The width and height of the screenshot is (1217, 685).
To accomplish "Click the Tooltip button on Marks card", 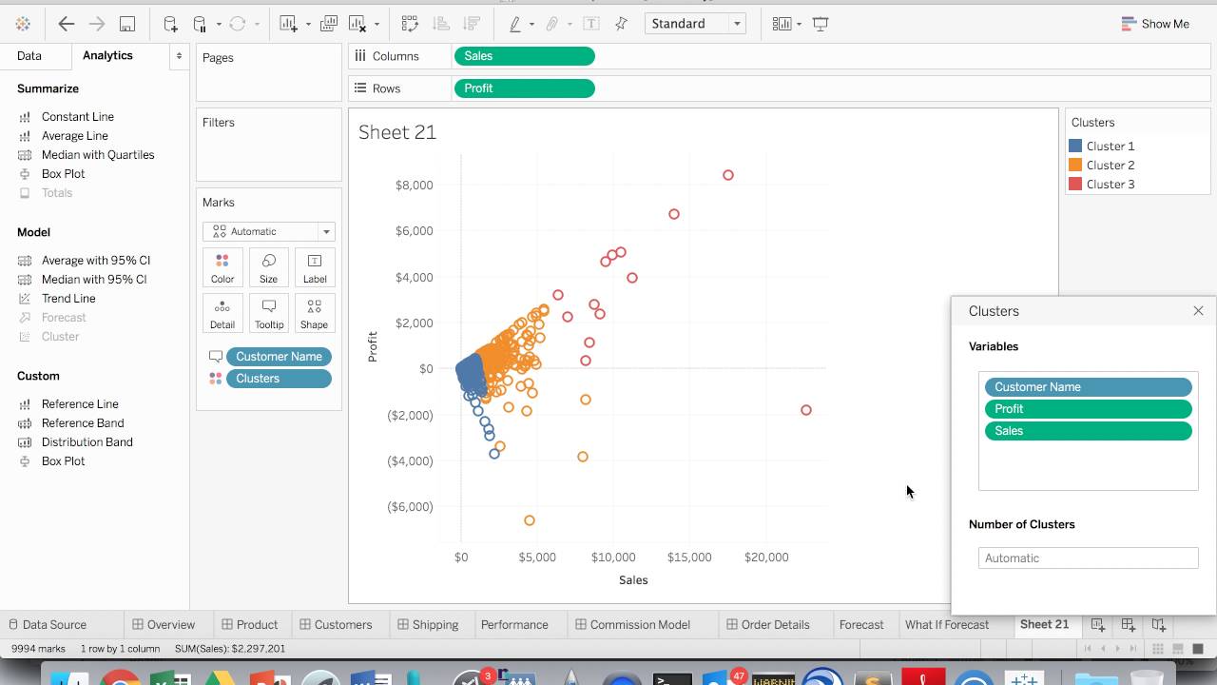I will pyautogui.click(x=269, y=314).
